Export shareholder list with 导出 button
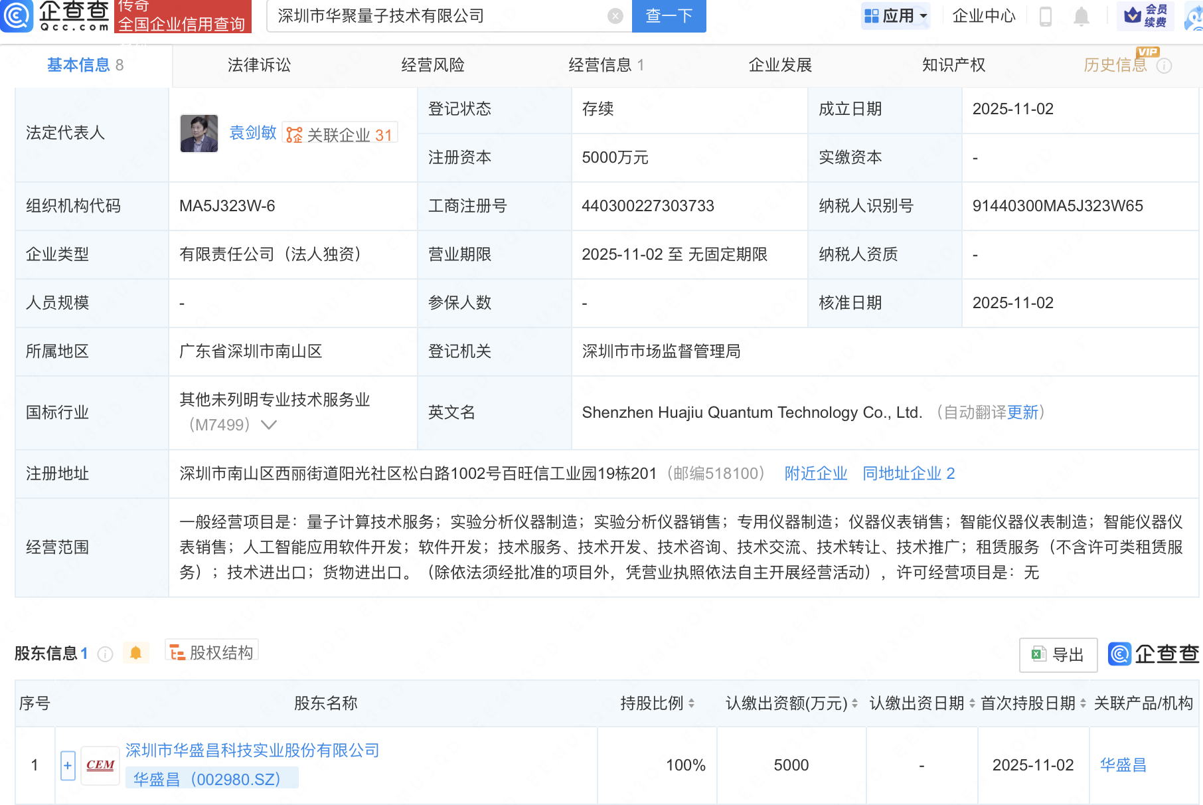 coord(1058,655)
